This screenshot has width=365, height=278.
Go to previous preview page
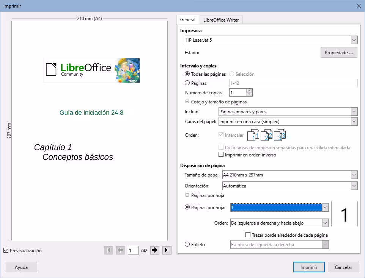pyautogui.click(x=121, y=250)
